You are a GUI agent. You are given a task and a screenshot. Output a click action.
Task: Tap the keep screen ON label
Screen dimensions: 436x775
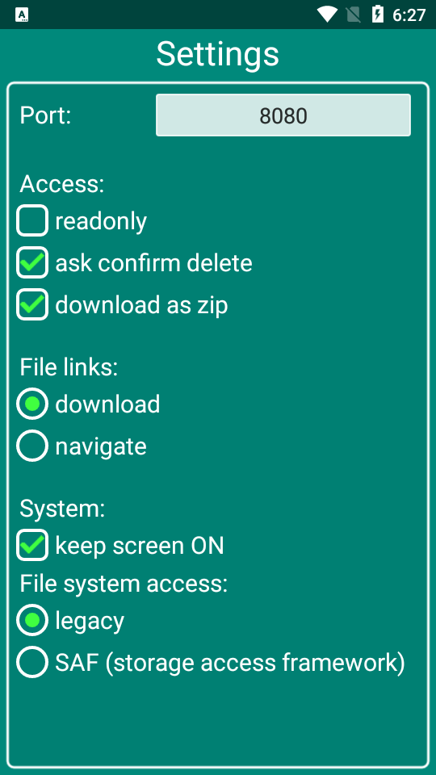(x=140, y=546)
